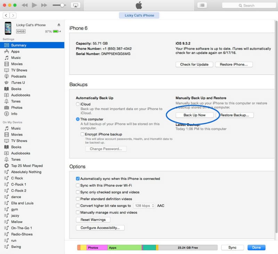Open the Movies icon under On My Device
The height and width of the screenshot is (254, 278).
coord(7,134)
